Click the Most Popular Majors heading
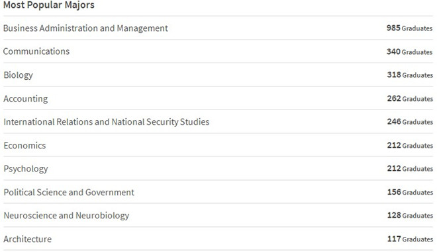 click(x=49, y=5)
